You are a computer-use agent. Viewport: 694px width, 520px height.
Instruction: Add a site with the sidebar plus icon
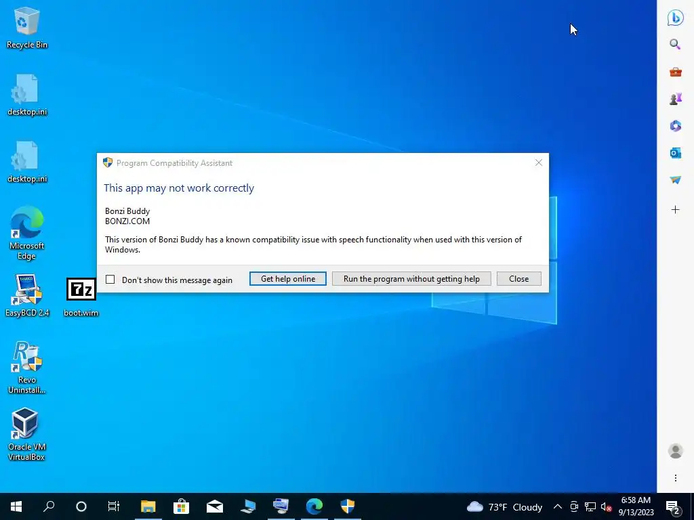676,210
